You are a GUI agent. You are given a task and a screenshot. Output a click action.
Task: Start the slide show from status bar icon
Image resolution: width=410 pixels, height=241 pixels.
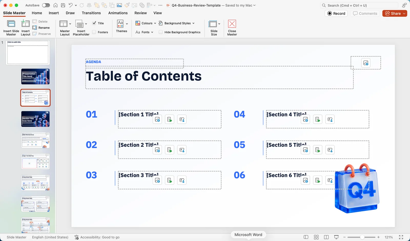pos(336,237)
